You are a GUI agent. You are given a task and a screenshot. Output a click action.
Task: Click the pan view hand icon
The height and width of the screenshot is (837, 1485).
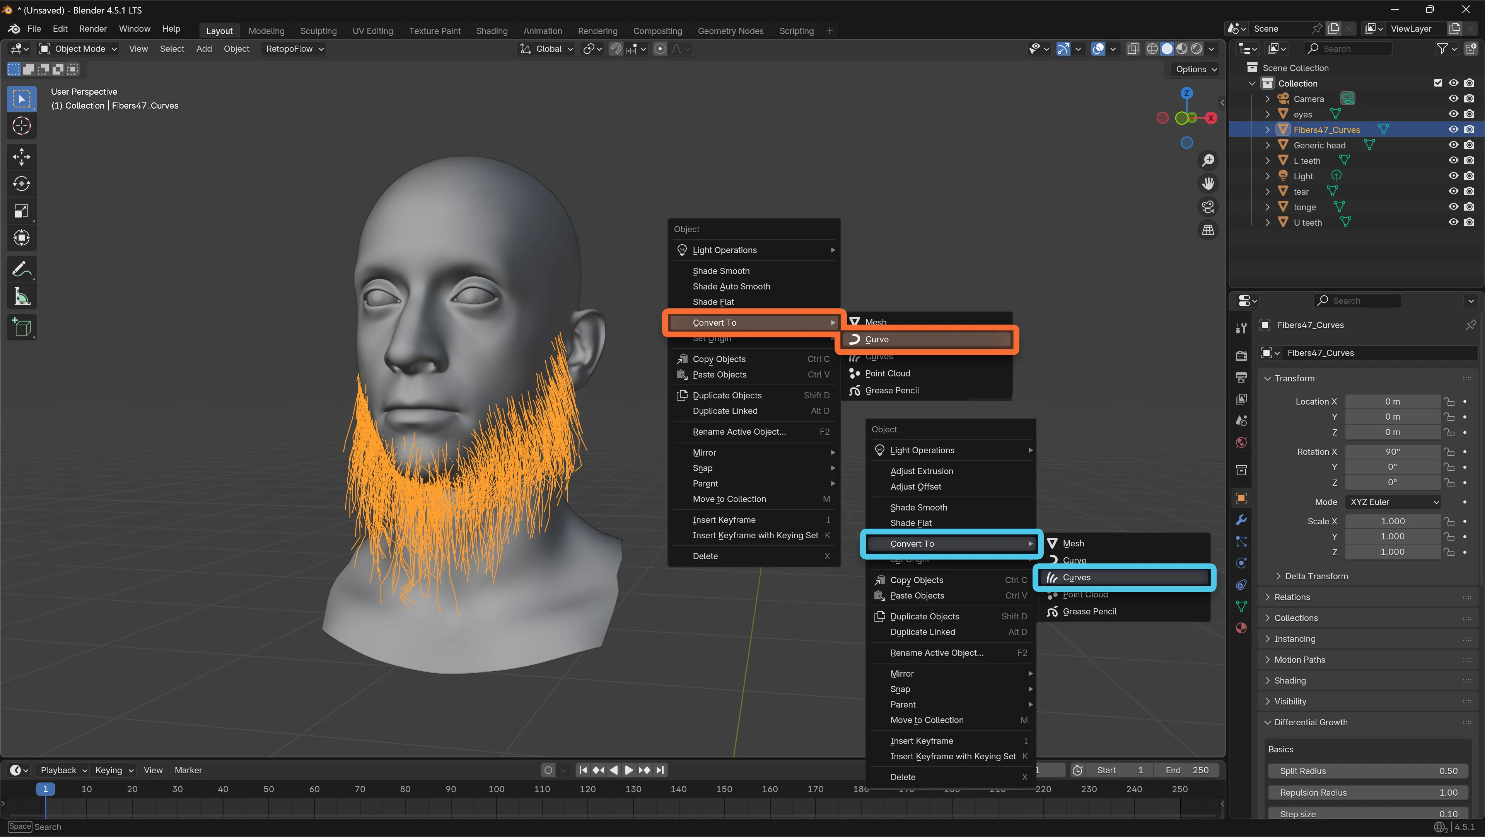coord(1208,184)
